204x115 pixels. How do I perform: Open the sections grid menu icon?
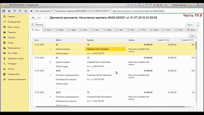(4, 11)
